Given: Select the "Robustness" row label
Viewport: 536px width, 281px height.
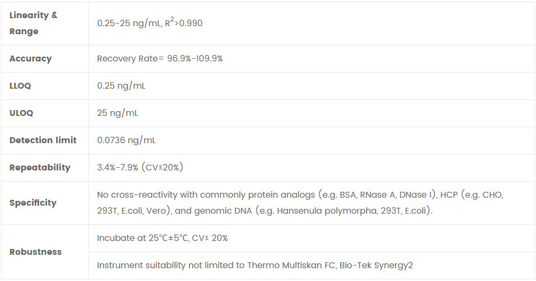Looking at the screenshot, I should (x=35, y=252).
